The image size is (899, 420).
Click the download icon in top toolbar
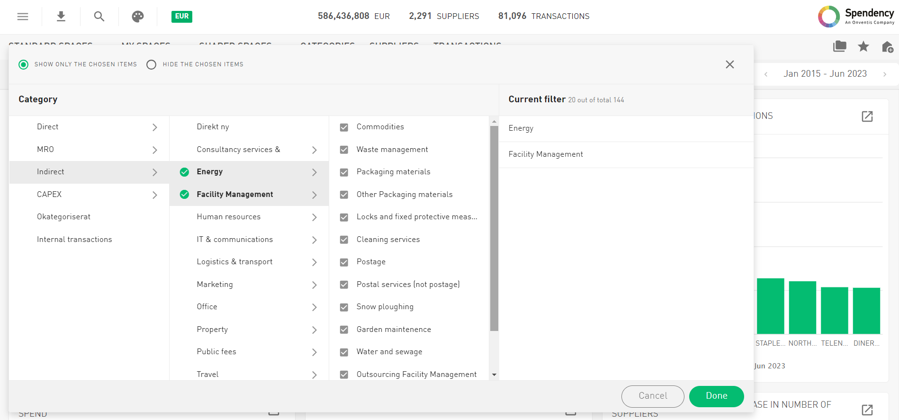tap(61, 17)
